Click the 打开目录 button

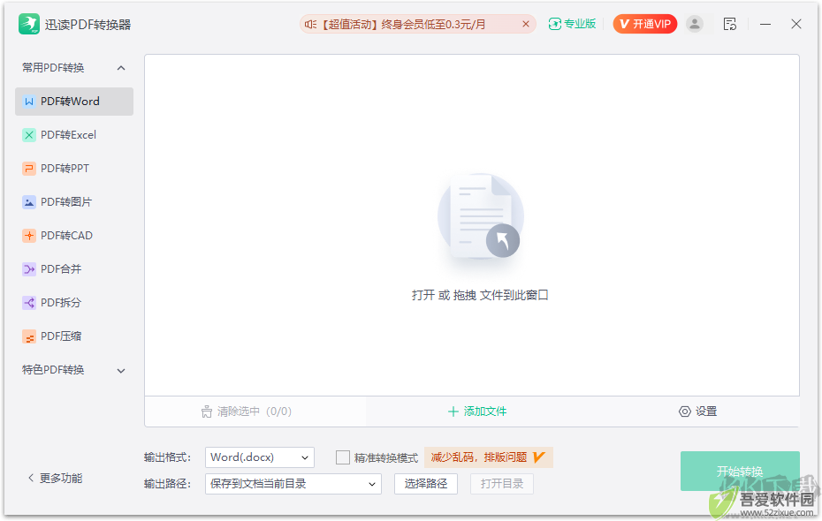tap(502, 484)
